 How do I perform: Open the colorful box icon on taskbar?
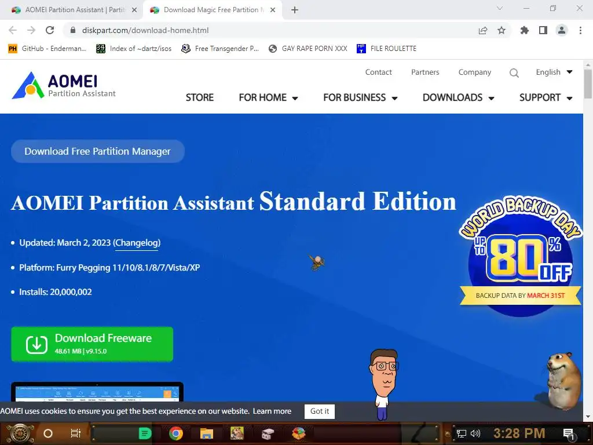click(x=299, y=433)
